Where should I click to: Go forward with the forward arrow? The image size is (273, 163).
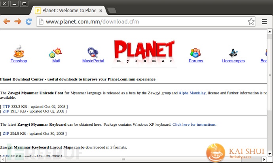(x=18, y=21)
